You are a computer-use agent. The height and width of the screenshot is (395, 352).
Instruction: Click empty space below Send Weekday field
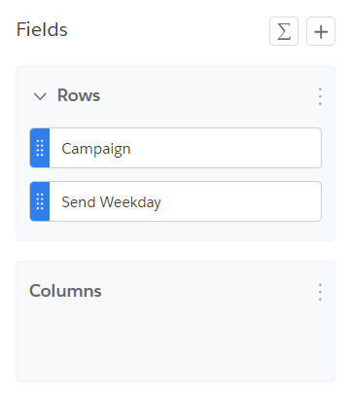click(175, 231)
